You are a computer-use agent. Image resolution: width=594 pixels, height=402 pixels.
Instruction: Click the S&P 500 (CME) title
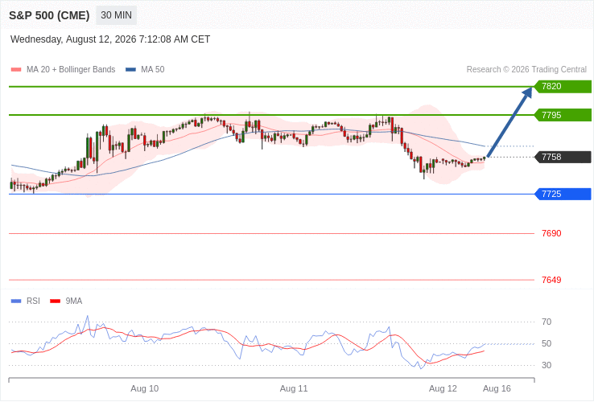click(49, 15)
